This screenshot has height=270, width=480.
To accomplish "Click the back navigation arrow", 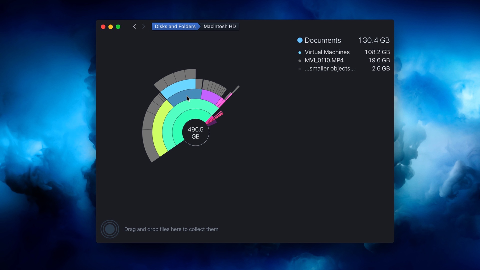I will coord(134,26).
